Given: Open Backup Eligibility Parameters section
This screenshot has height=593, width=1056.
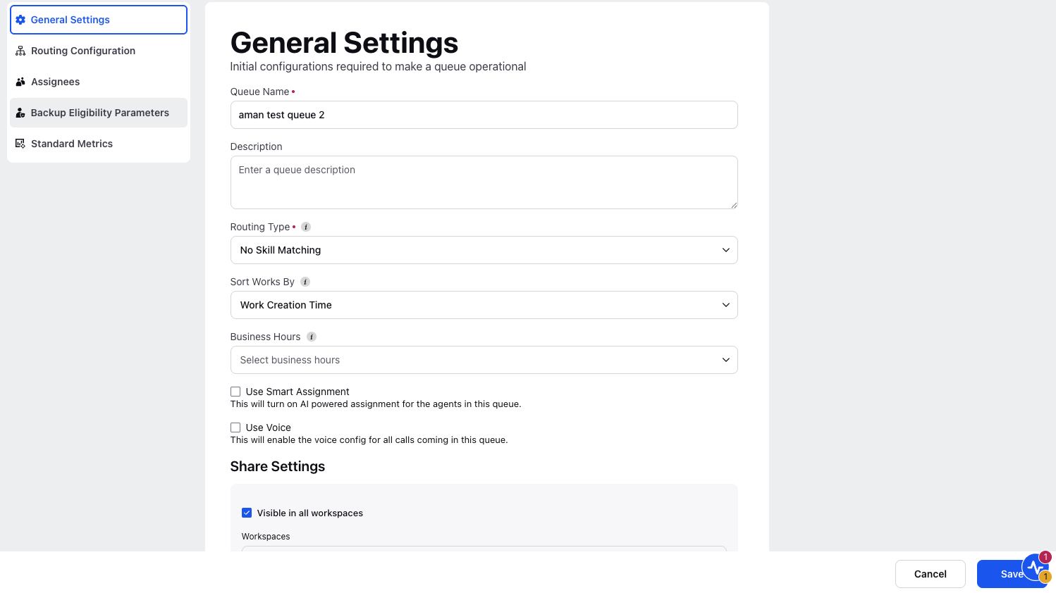Looking at the screenshot, I should 99,113.
